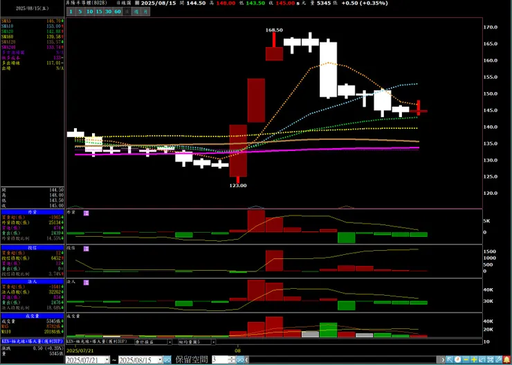
Task: Click the KEN strategy blue header label
Action: (x=33, y=341)
